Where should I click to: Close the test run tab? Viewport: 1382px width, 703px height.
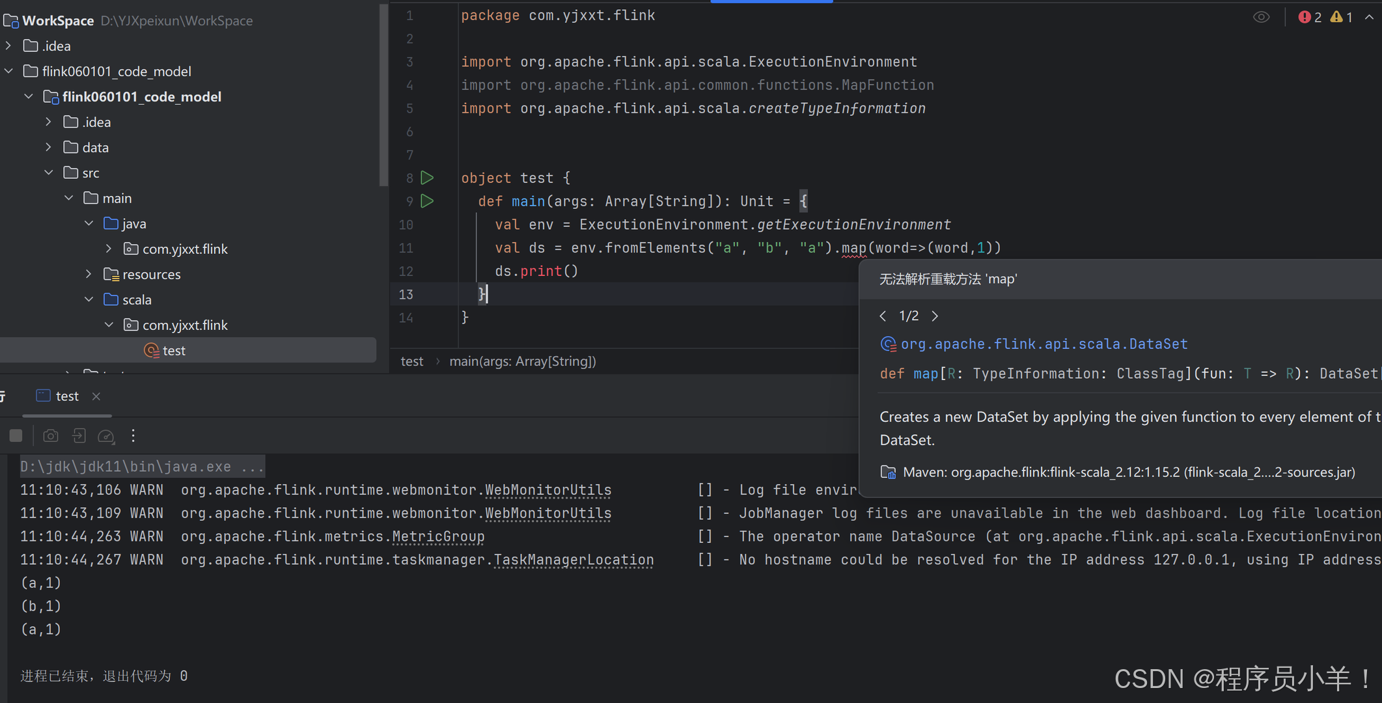click(x=96, y=396)
